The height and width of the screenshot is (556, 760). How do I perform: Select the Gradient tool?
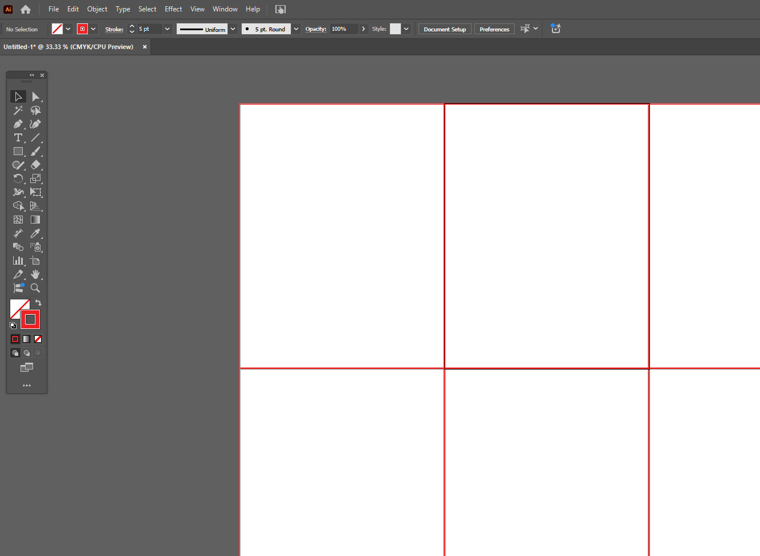(x=35, y=220)
